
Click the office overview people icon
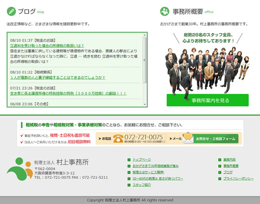tap(165, 11)
